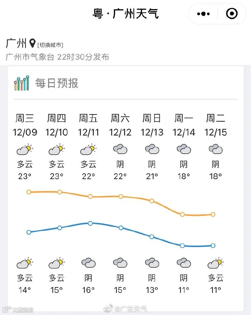Tap the 每日预报 section heading

click(x=56, y=83)
